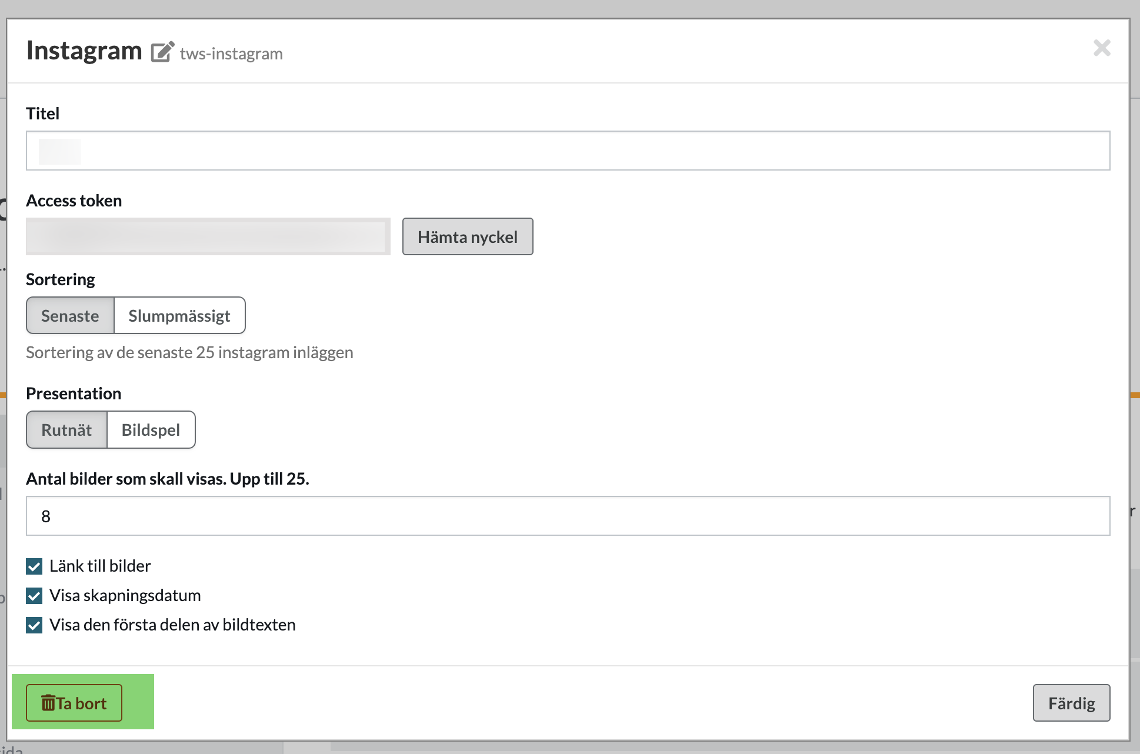Uncheck the Länk till bilder checkbox
1140x754 pixels.
(x=34, y=566)
